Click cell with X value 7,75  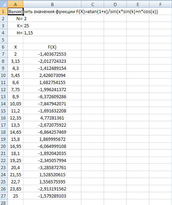(16, 89)
